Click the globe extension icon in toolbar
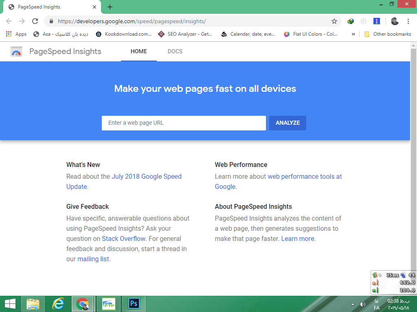Viewport: 417px width, 312px height. pos(351,21)
